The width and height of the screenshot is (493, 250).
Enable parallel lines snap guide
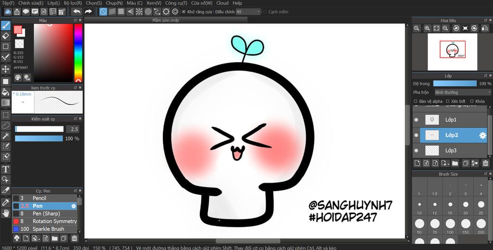(x=112, y=12)
